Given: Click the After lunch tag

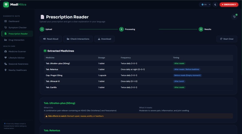Looking at the screenshot, I should pos(179,81).
